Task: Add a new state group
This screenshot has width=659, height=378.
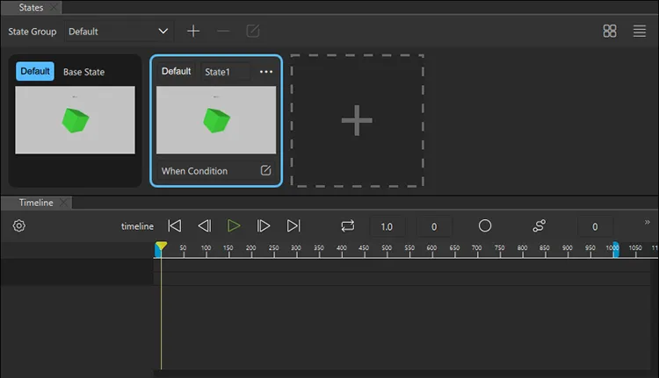Action: tap(193, 31)
